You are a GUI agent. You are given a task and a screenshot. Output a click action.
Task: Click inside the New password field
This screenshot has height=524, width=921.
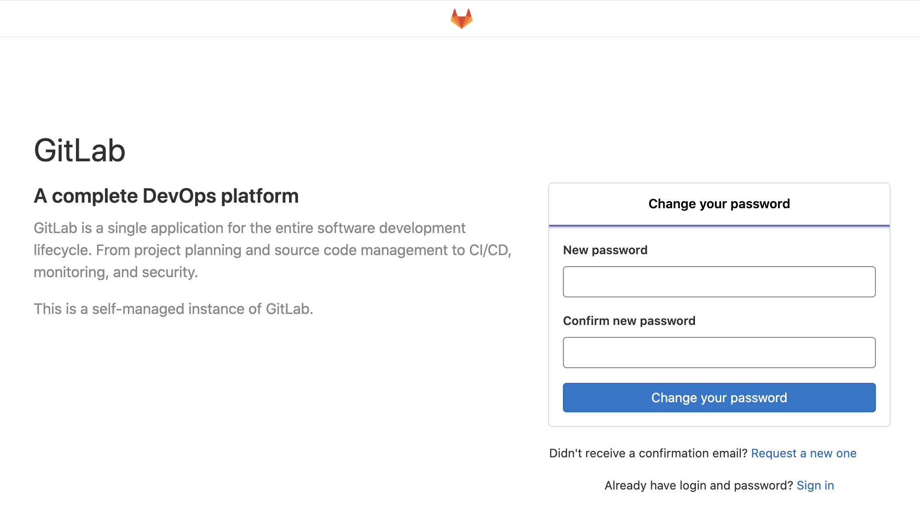[x=718, y=281]
